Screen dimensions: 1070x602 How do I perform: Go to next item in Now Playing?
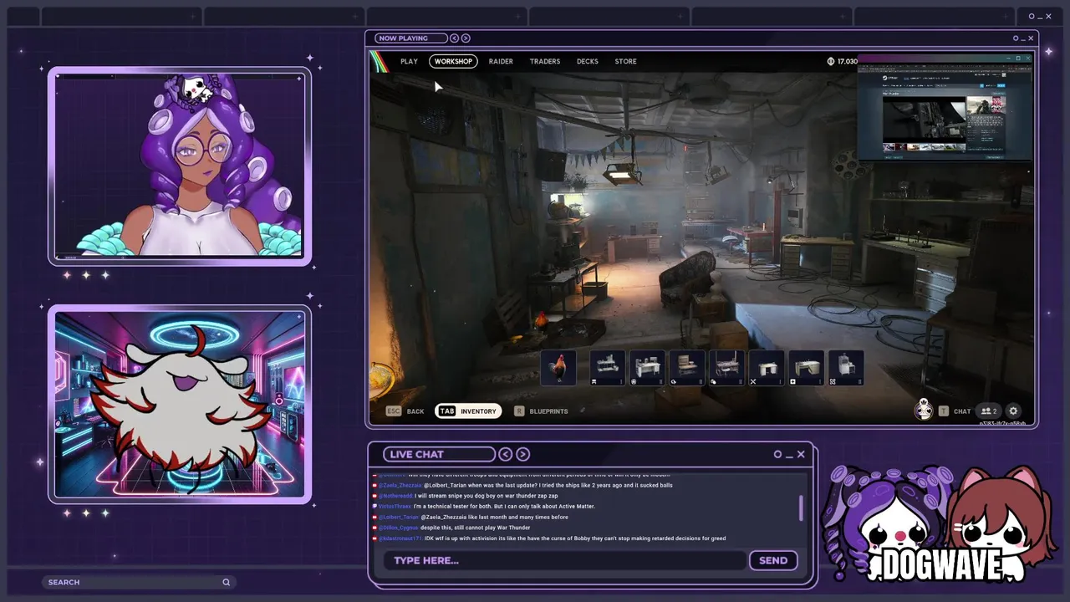tap(466, 38)
